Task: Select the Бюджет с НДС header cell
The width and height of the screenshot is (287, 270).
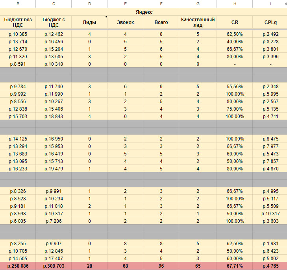Action: point(54,22)
